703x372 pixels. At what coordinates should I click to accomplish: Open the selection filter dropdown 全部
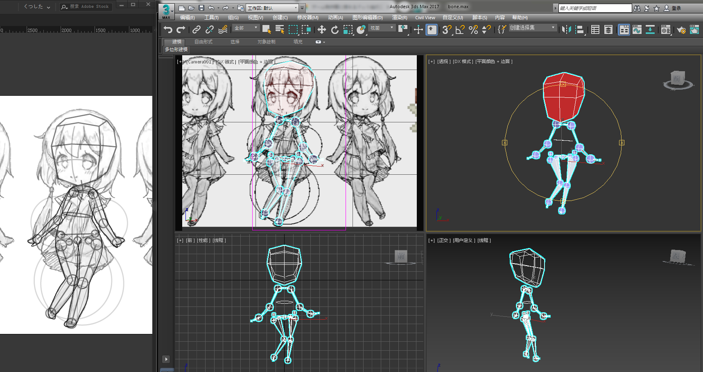[x=246, y=28]
